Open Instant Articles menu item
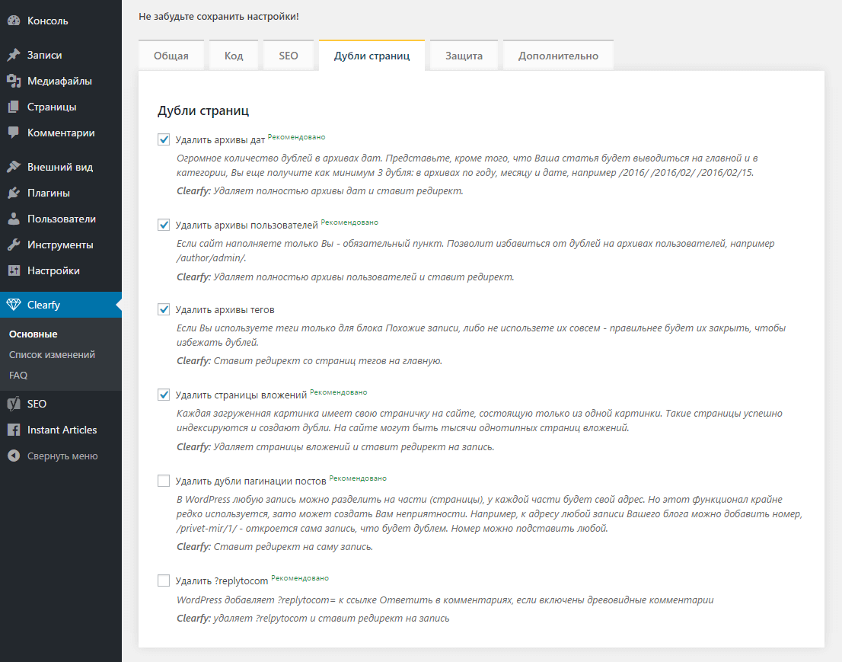This screenshot has width=842, height=662. pos(61,430)
